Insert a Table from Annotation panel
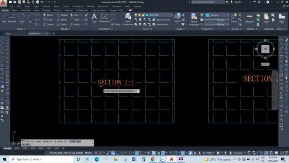This screenshot has height=163, width=289. pyautogui.click(x=116, y=24)
